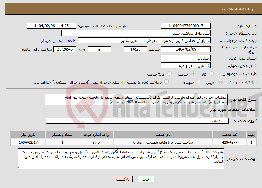Click the واحد اندازه گیری column header

pos(96,135)
